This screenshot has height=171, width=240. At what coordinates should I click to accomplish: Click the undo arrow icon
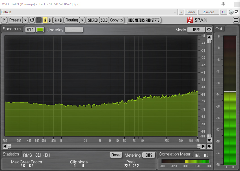[32, 20]
